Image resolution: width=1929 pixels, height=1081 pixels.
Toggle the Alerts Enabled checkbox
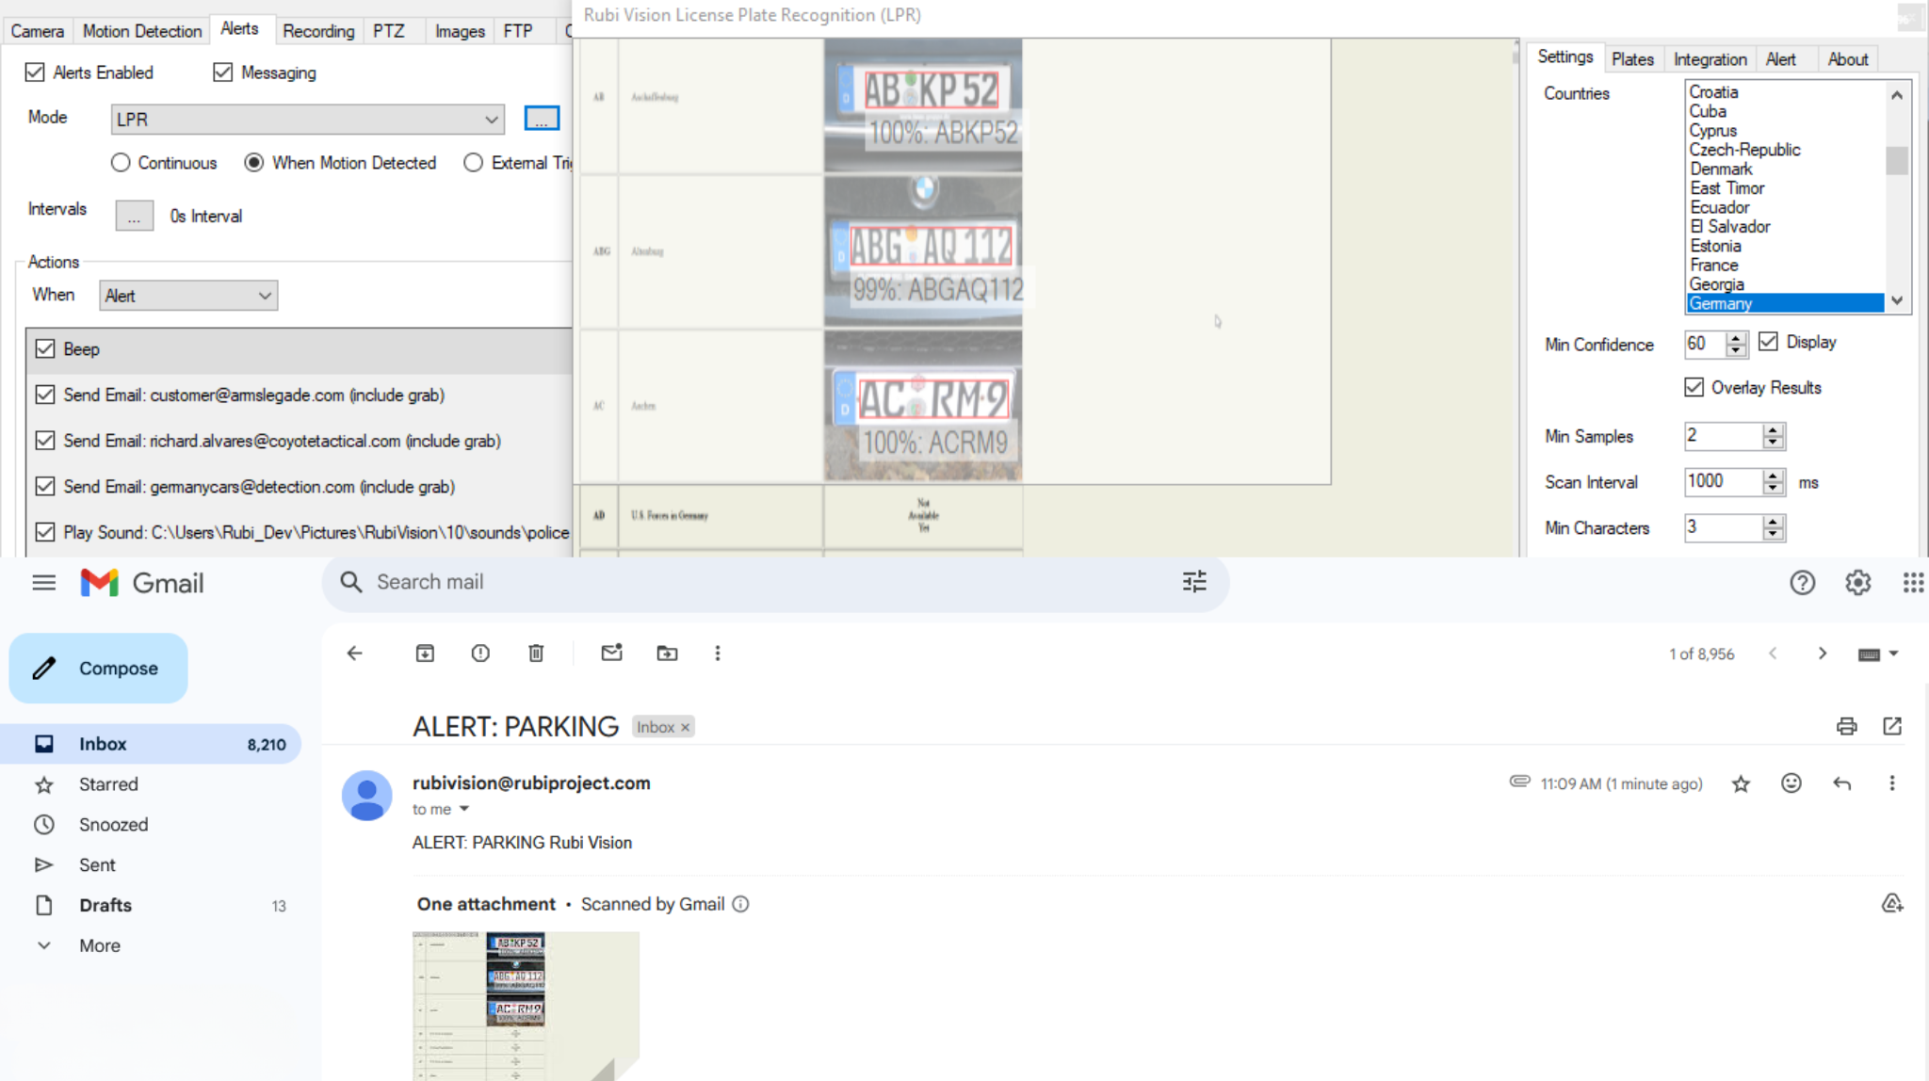(35, 73)
